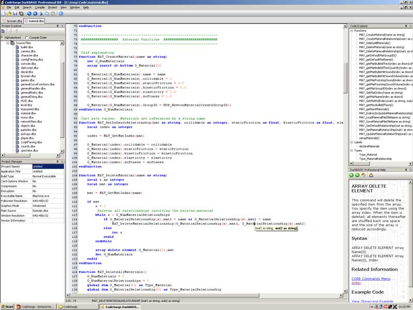Click the add file icon in Project Explorer toolbar
Viewport: 413px width, 310px height.
pos(3,31)
